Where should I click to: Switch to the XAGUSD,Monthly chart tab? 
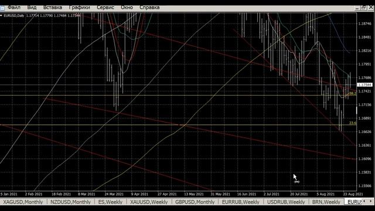pos(23,202)
